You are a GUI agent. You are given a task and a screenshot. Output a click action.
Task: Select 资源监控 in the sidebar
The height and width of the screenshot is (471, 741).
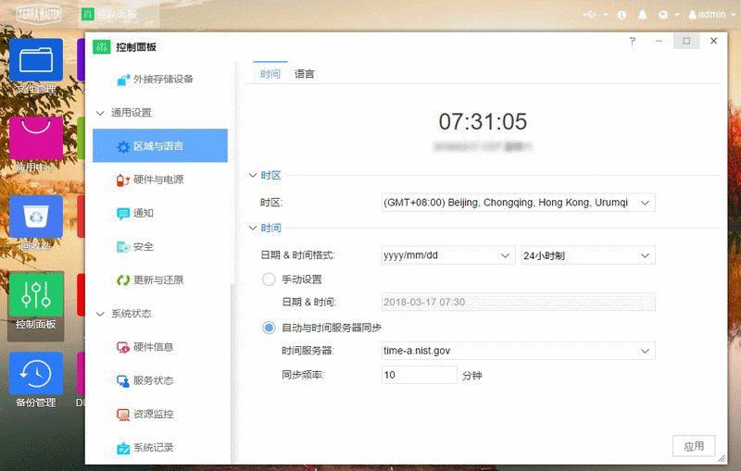(160, 414)
